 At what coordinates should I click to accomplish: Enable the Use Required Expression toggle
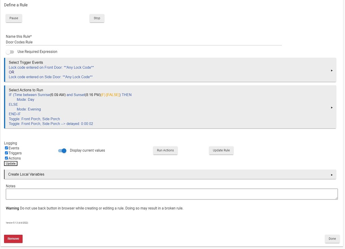(x=10, y=52)
